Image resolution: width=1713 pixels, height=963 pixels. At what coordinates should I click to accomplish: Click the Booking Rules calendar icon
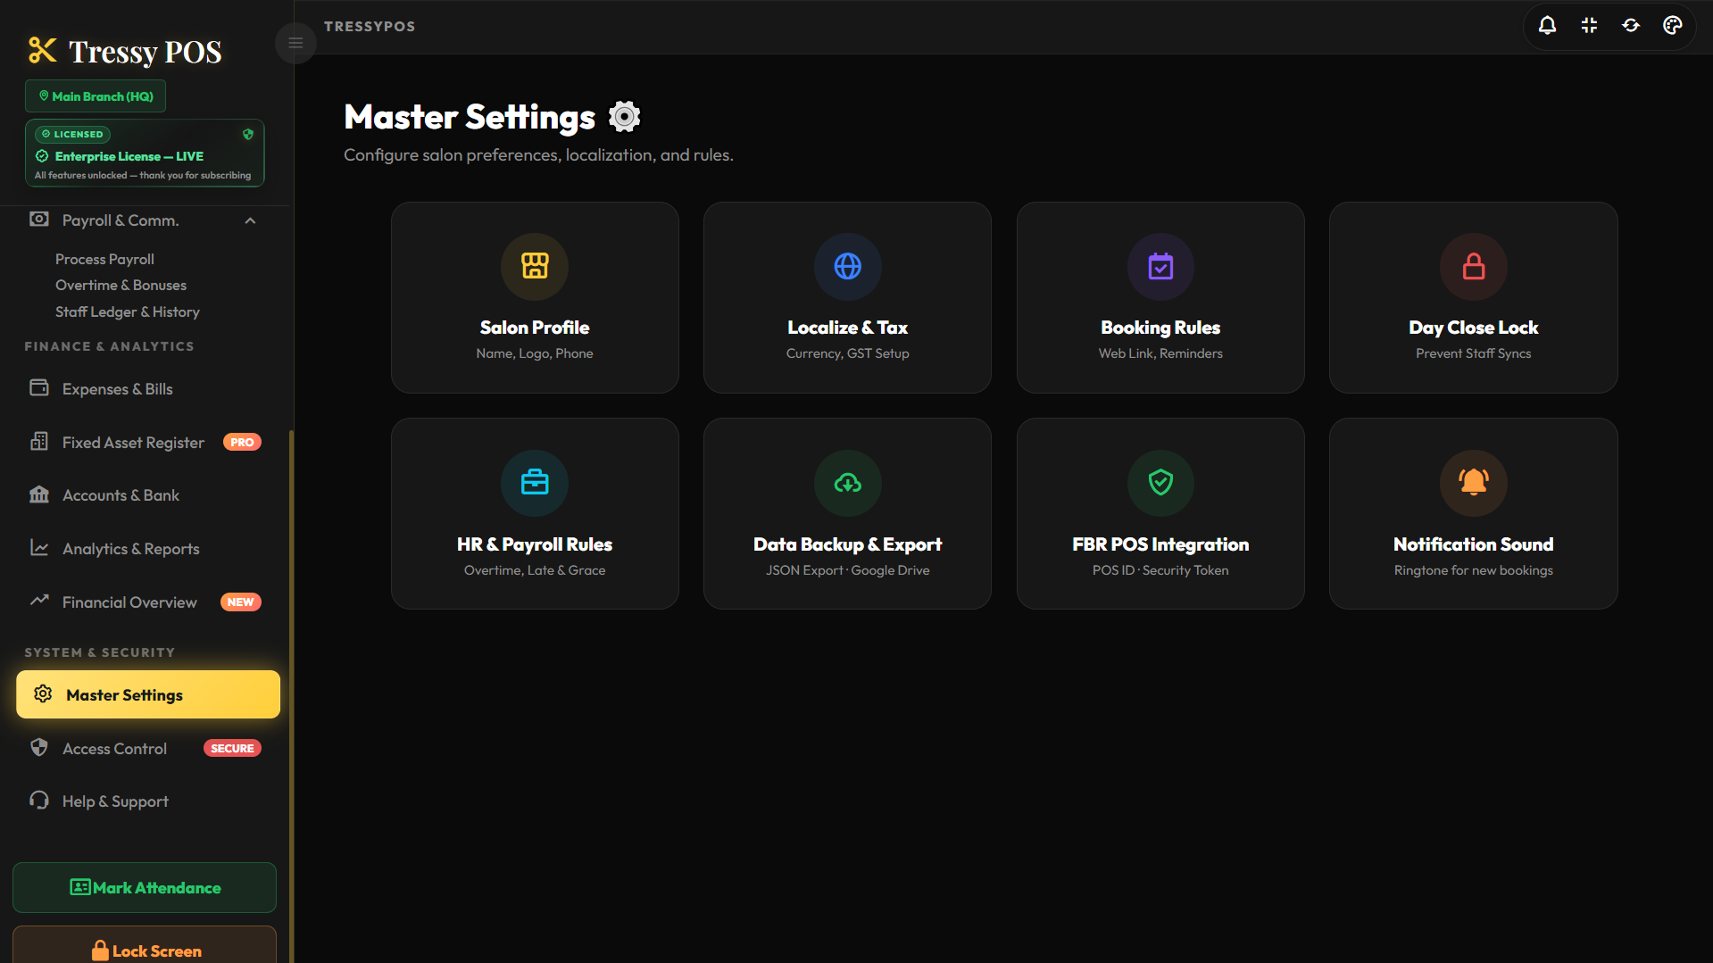(x=1160, y=266)
